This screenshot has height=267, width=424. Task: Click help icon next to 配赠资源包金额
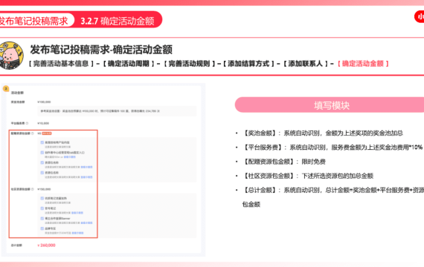pyautogui.click(x=33, y=133)
